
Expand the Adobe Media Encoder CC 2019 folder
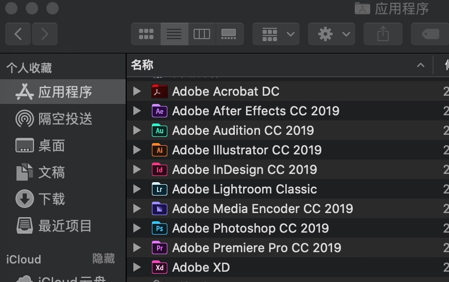click(x=137, y=208)
